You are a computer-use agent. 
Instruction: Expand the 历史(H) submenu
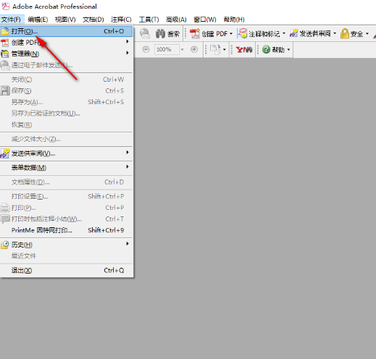[66, 245]
